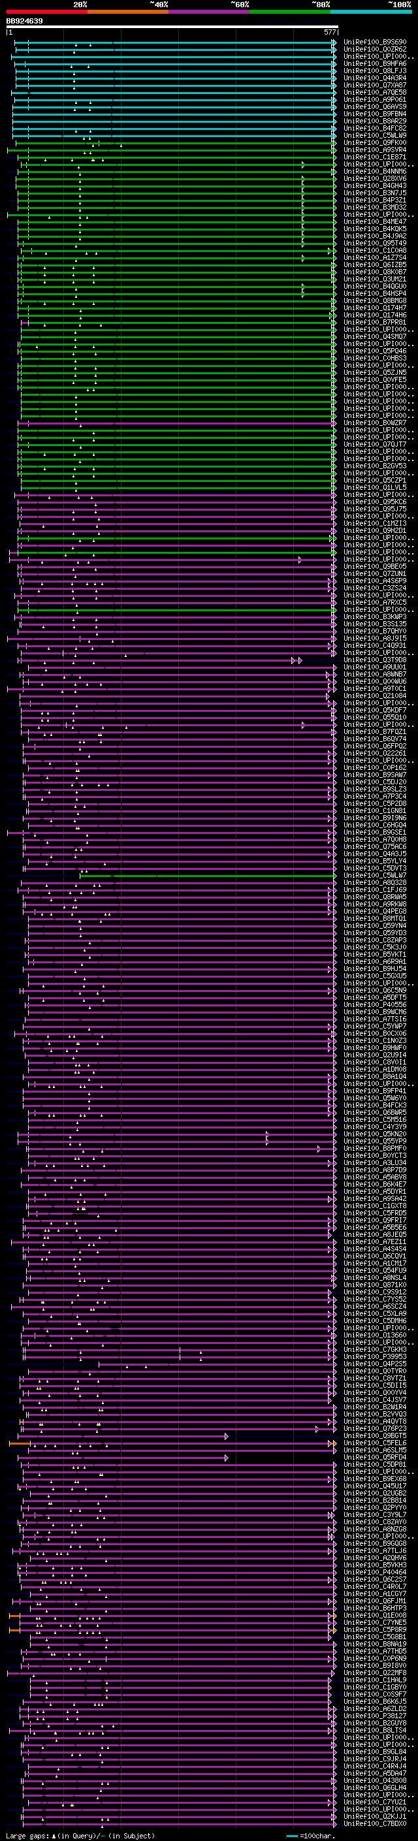Select the UniRef100_A9P061 entry
The width and height of the screenshot is (418, 1841).
[375, 99]
